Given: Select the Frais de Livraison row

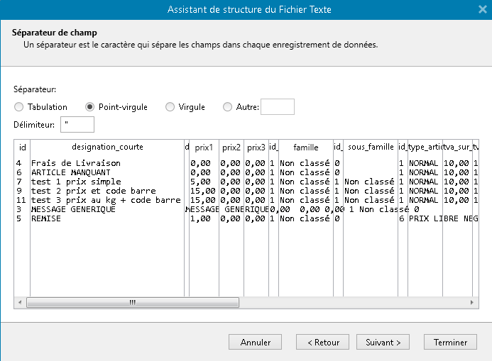Looking at the screenshot, I should tap(76, 163).
